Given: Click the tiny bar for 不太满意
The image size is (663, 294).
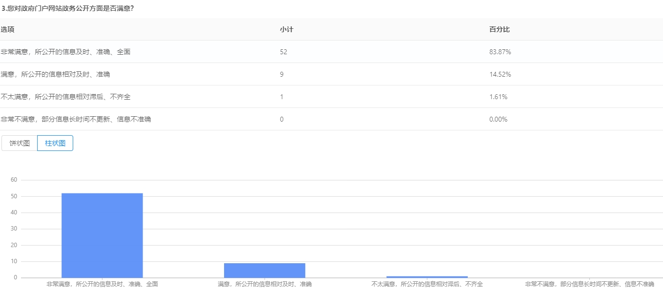Looking at the screenshot, I should pos(427,277).
